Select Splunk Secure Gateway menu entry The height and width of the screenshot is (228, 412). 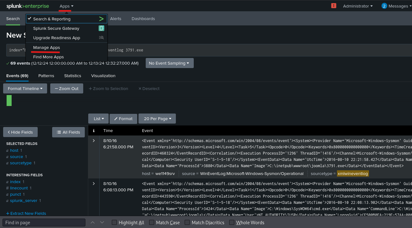pos(67,28)
